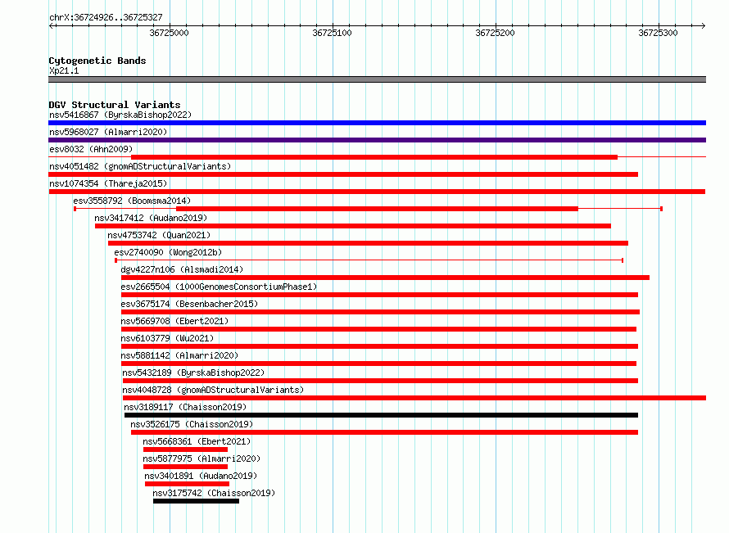729x533 pixels.
Task: Select the nsv4048728 red variant bar
Action: [x=414, y=398]
